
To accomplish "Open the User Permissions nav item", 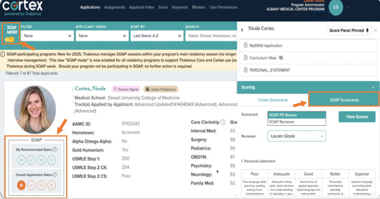I will tap(223, 7).
